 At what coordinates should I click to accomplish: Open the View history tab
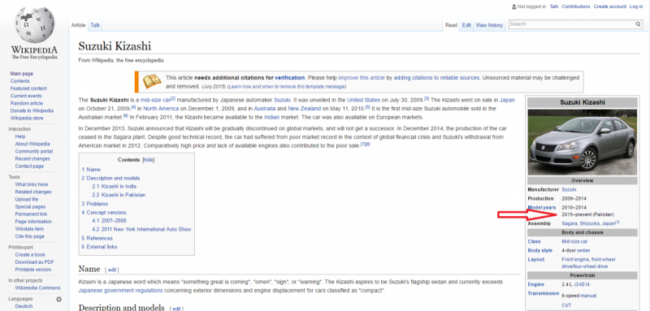tap(489, 25)
